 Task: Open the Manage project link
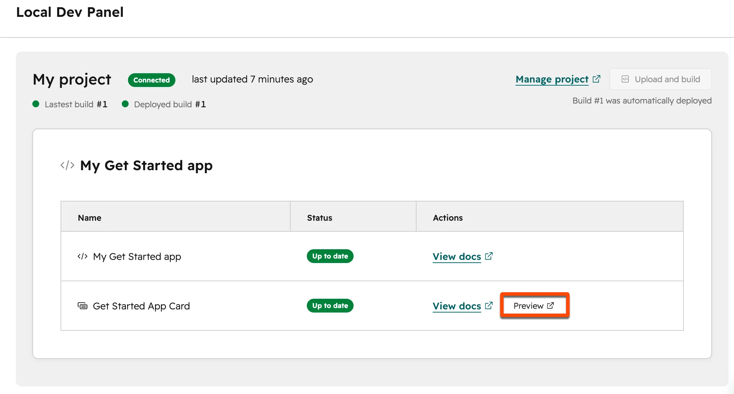click(x=552, y=79)
